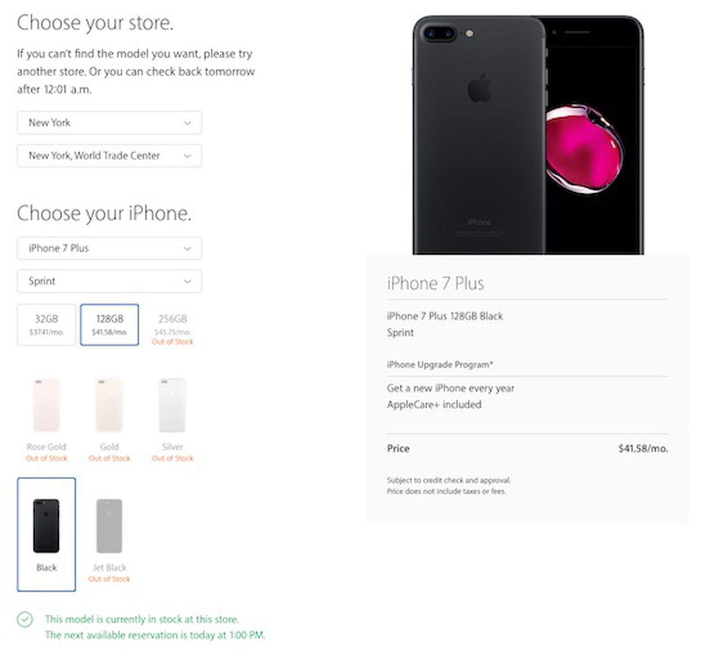Open the iPhone 7 Plus model dropdown
This screenshot has width=701, height=651.
[109, 248]
